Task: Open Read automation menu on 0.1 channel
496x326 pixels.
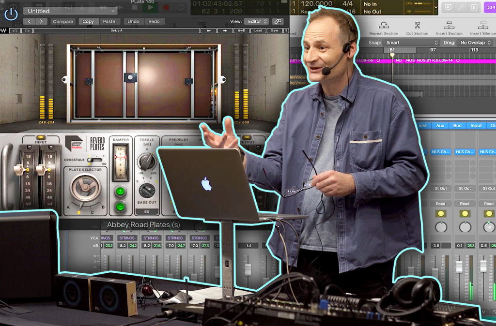Action: [x=465, y=204]
